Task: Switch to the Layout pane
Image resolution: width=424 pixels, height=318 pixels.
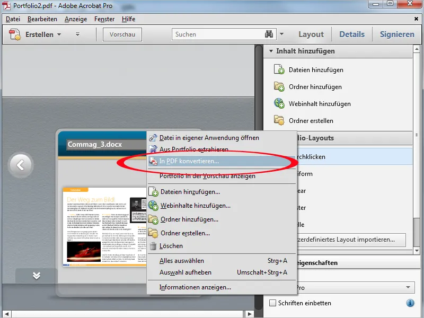Action: pyautogui.click(x=311, y=34)
